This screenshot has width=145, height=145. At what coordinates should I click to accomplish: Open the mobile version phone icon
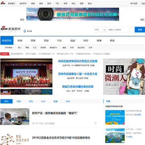[x=25, y=31]
